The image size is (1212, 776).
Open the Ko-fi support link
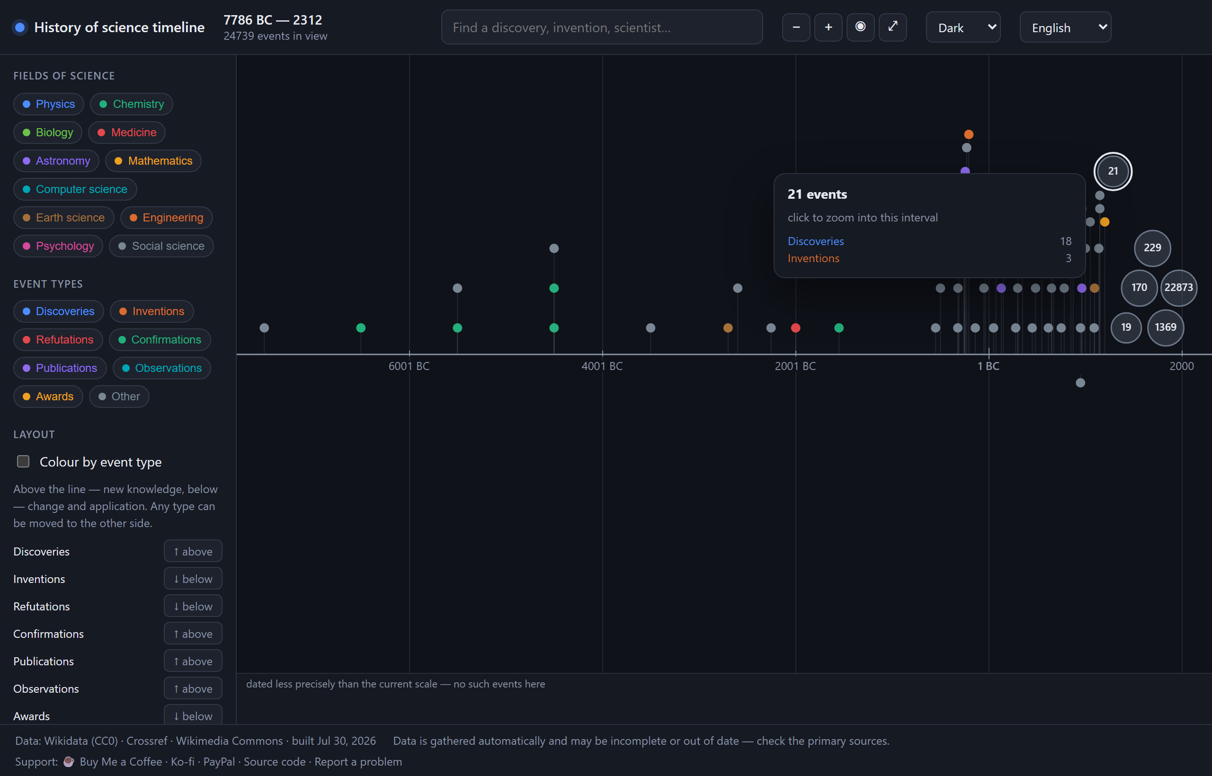tap(182, 761)
